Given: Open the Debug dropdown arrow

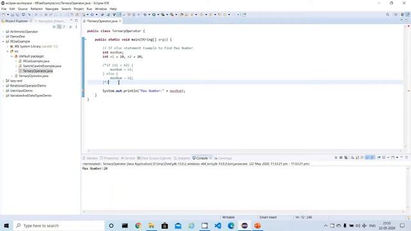Looking at the screenshot, I should [x=149, y=15].
